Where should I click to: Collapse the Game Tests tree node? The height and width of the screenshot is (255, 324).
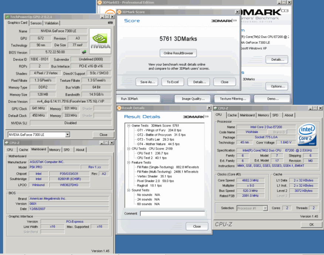(128, 125)
